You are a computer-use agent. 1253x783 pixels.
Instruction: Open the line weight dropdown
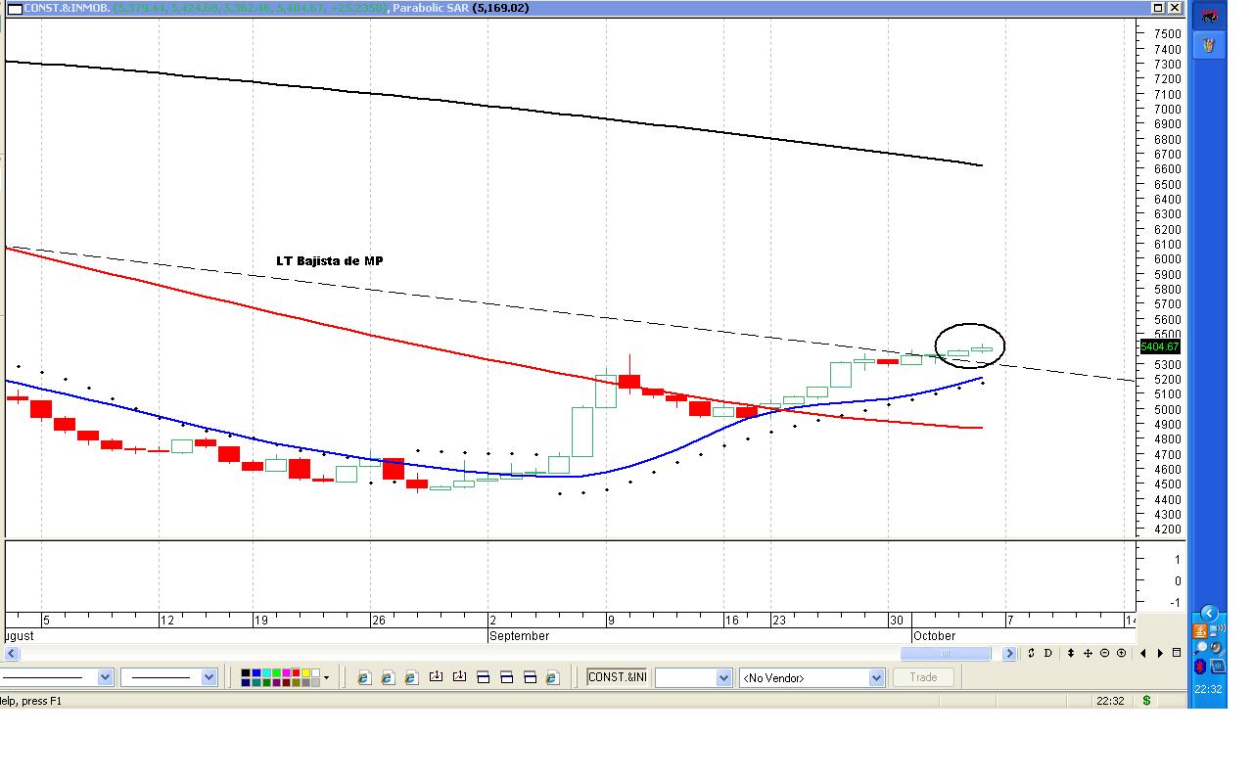[209, 677]
